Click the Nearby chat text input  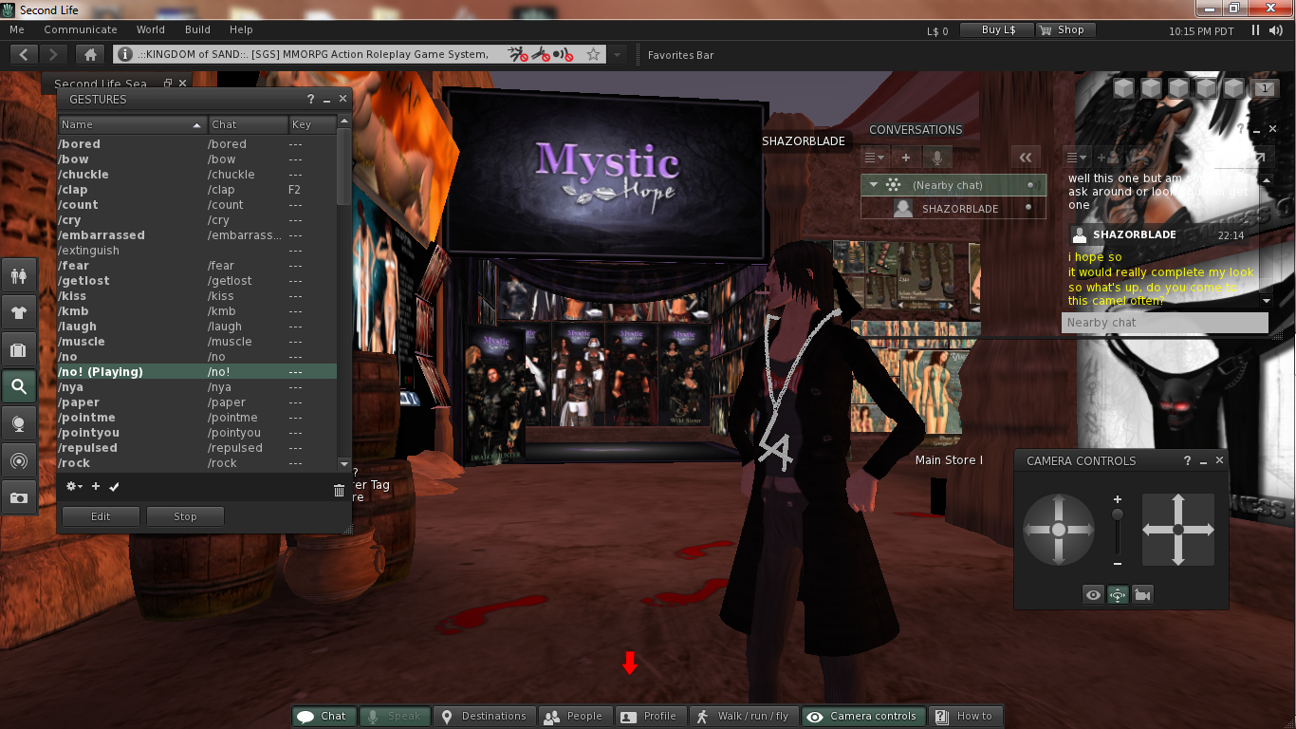[x=1164, y=323]
